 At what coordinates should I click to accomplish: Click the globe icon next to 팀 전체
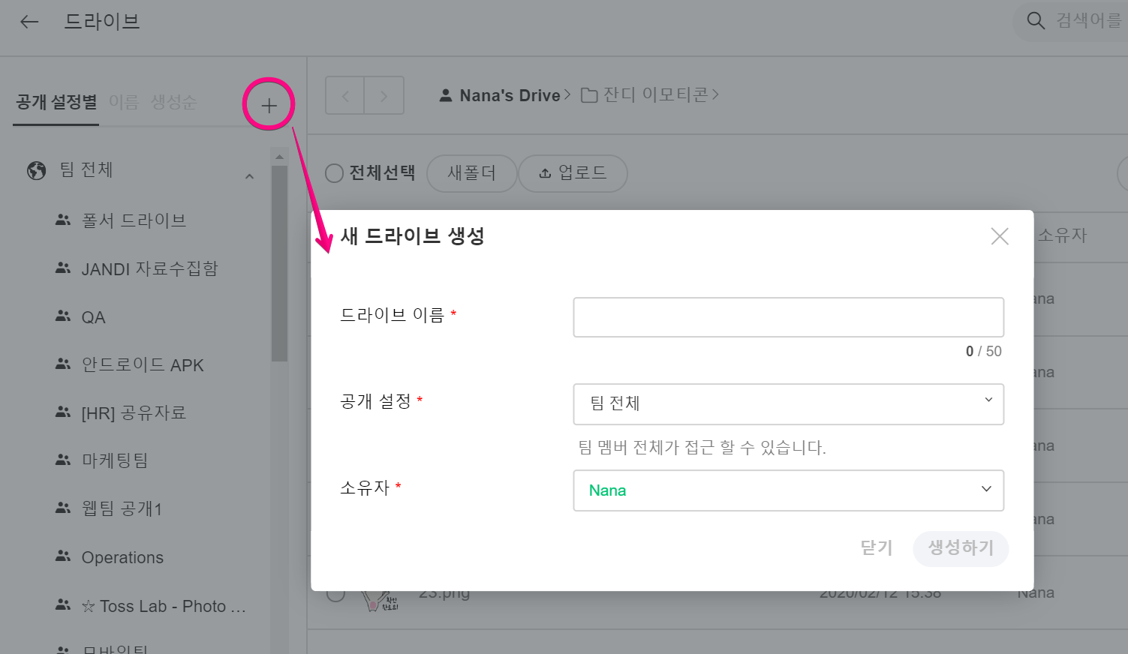(36, 170)
